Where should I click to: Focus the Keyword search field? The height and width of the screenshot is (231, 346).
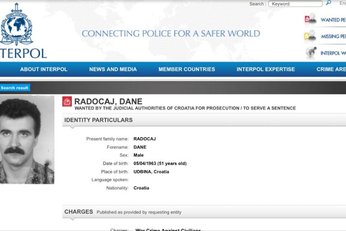[x=295, y=4]
